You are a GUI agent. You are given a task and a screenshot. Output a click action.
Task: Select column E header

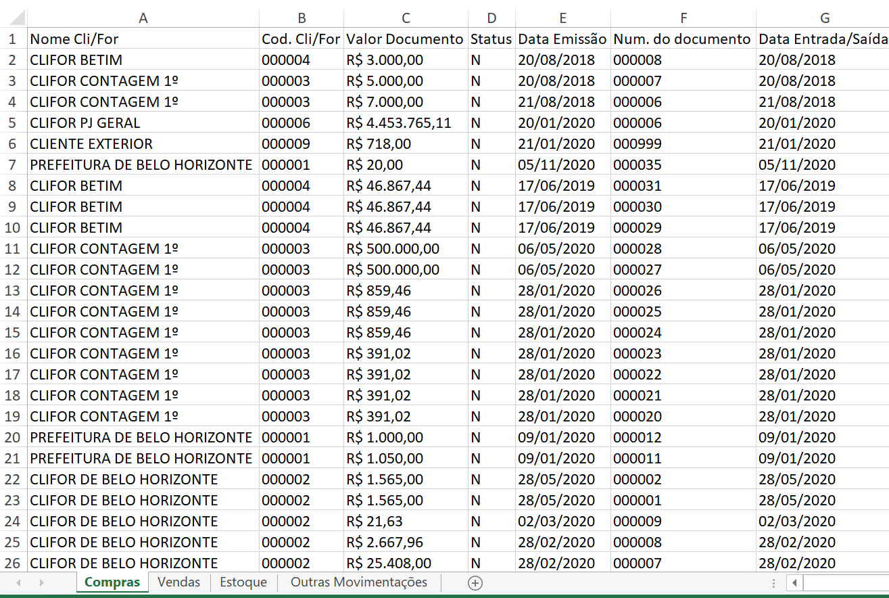pos(563,18)
